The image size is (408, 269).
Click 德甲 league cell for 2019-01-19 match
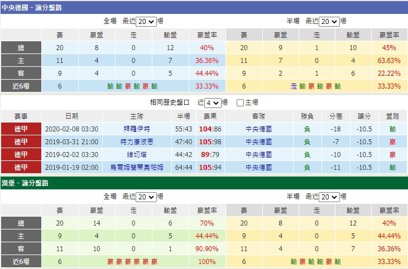pos(21,167)
